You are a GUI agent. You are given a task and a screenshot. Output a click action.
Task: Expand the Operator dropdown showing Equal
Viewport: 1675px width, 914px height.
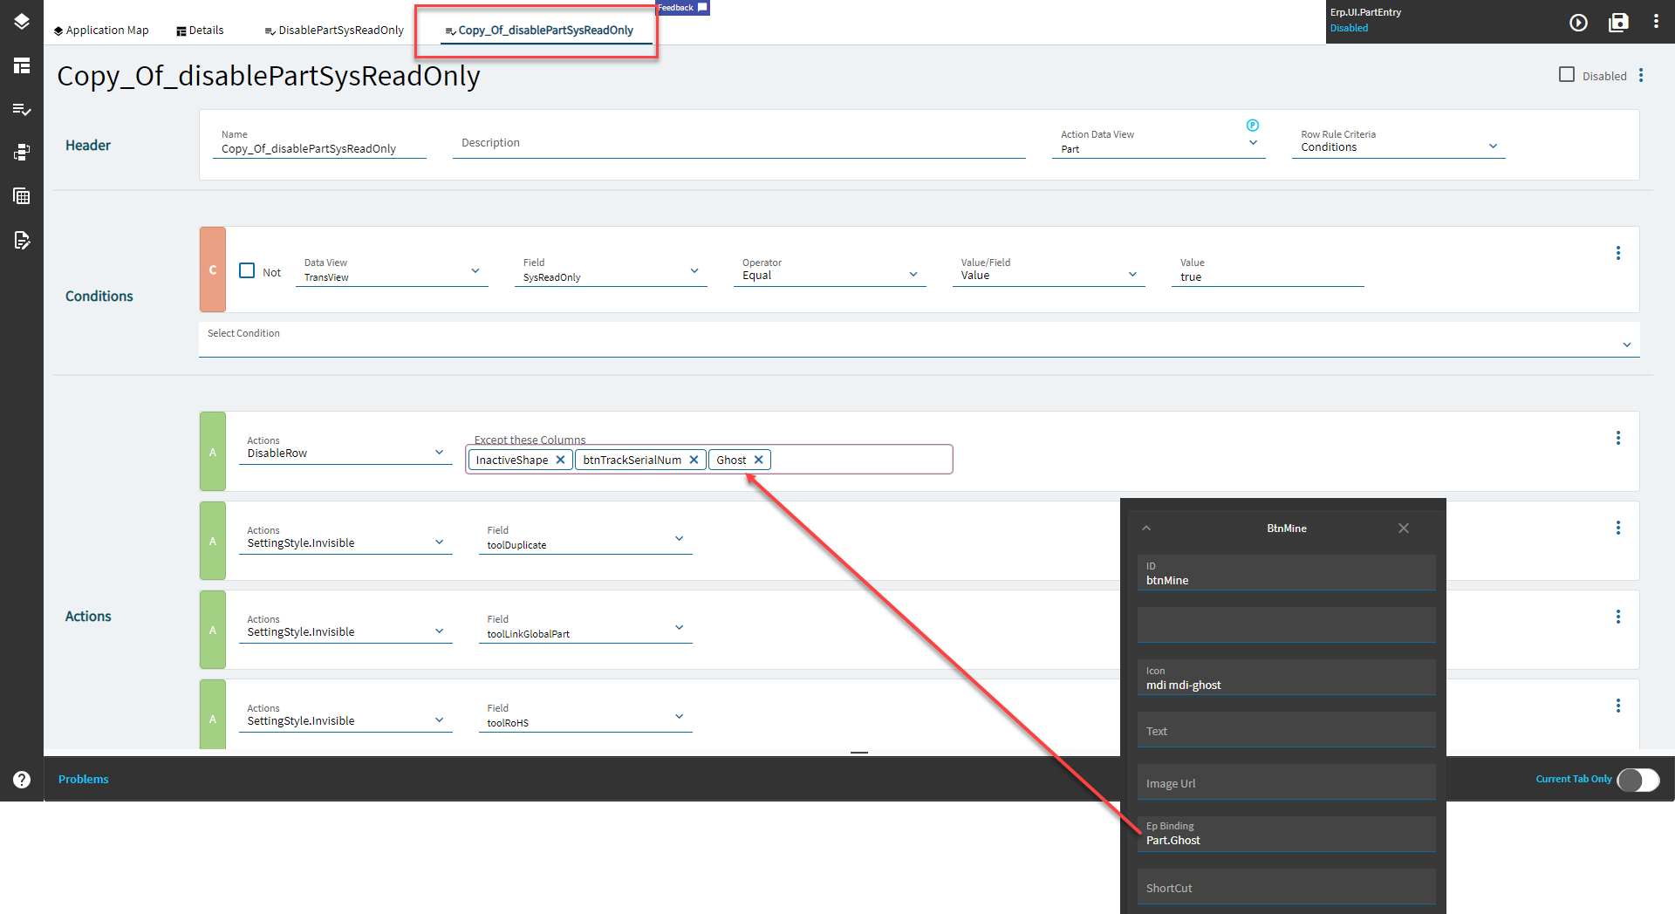tap(913, 274)
